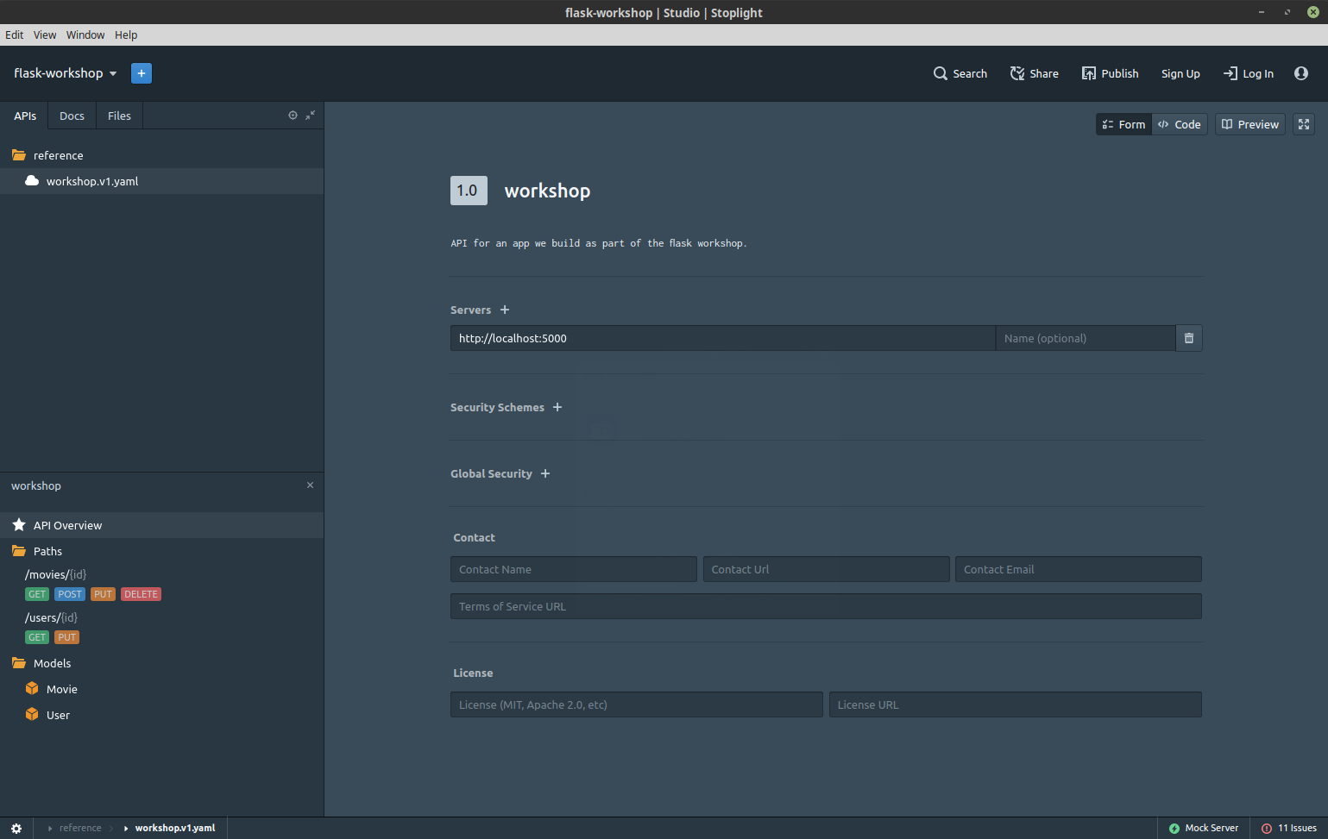This screenshot has height=839, width=1328.
Task: Click the workshop API title
Action: point(547,191)
